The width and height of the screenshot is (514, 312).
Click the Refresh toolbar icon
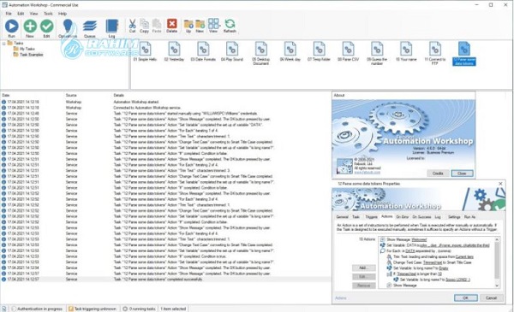click(x=230, y=26)
